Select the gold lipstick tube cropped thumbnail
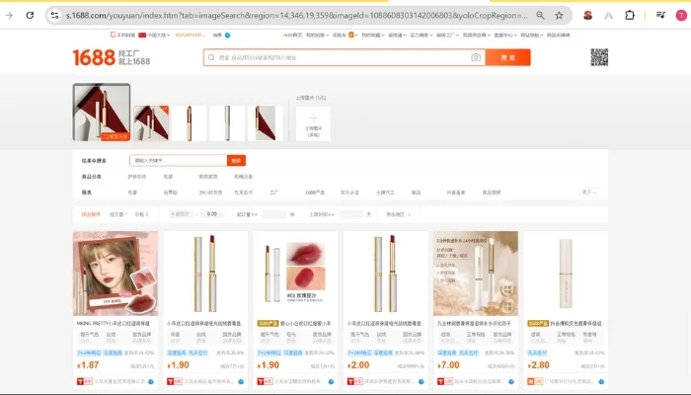The width and height of the screenshot is (691, 395). (x=190, y=123)
